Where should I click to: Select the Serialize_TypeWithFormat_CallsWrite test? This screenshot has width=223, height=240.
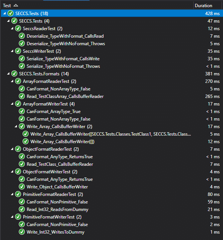coord(63,59)
